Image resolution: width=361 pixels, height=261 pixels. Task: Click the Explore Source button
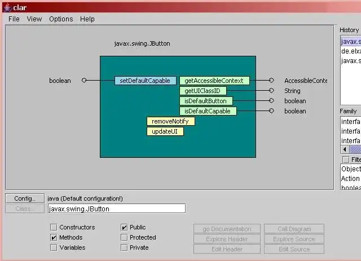(294, 239)
